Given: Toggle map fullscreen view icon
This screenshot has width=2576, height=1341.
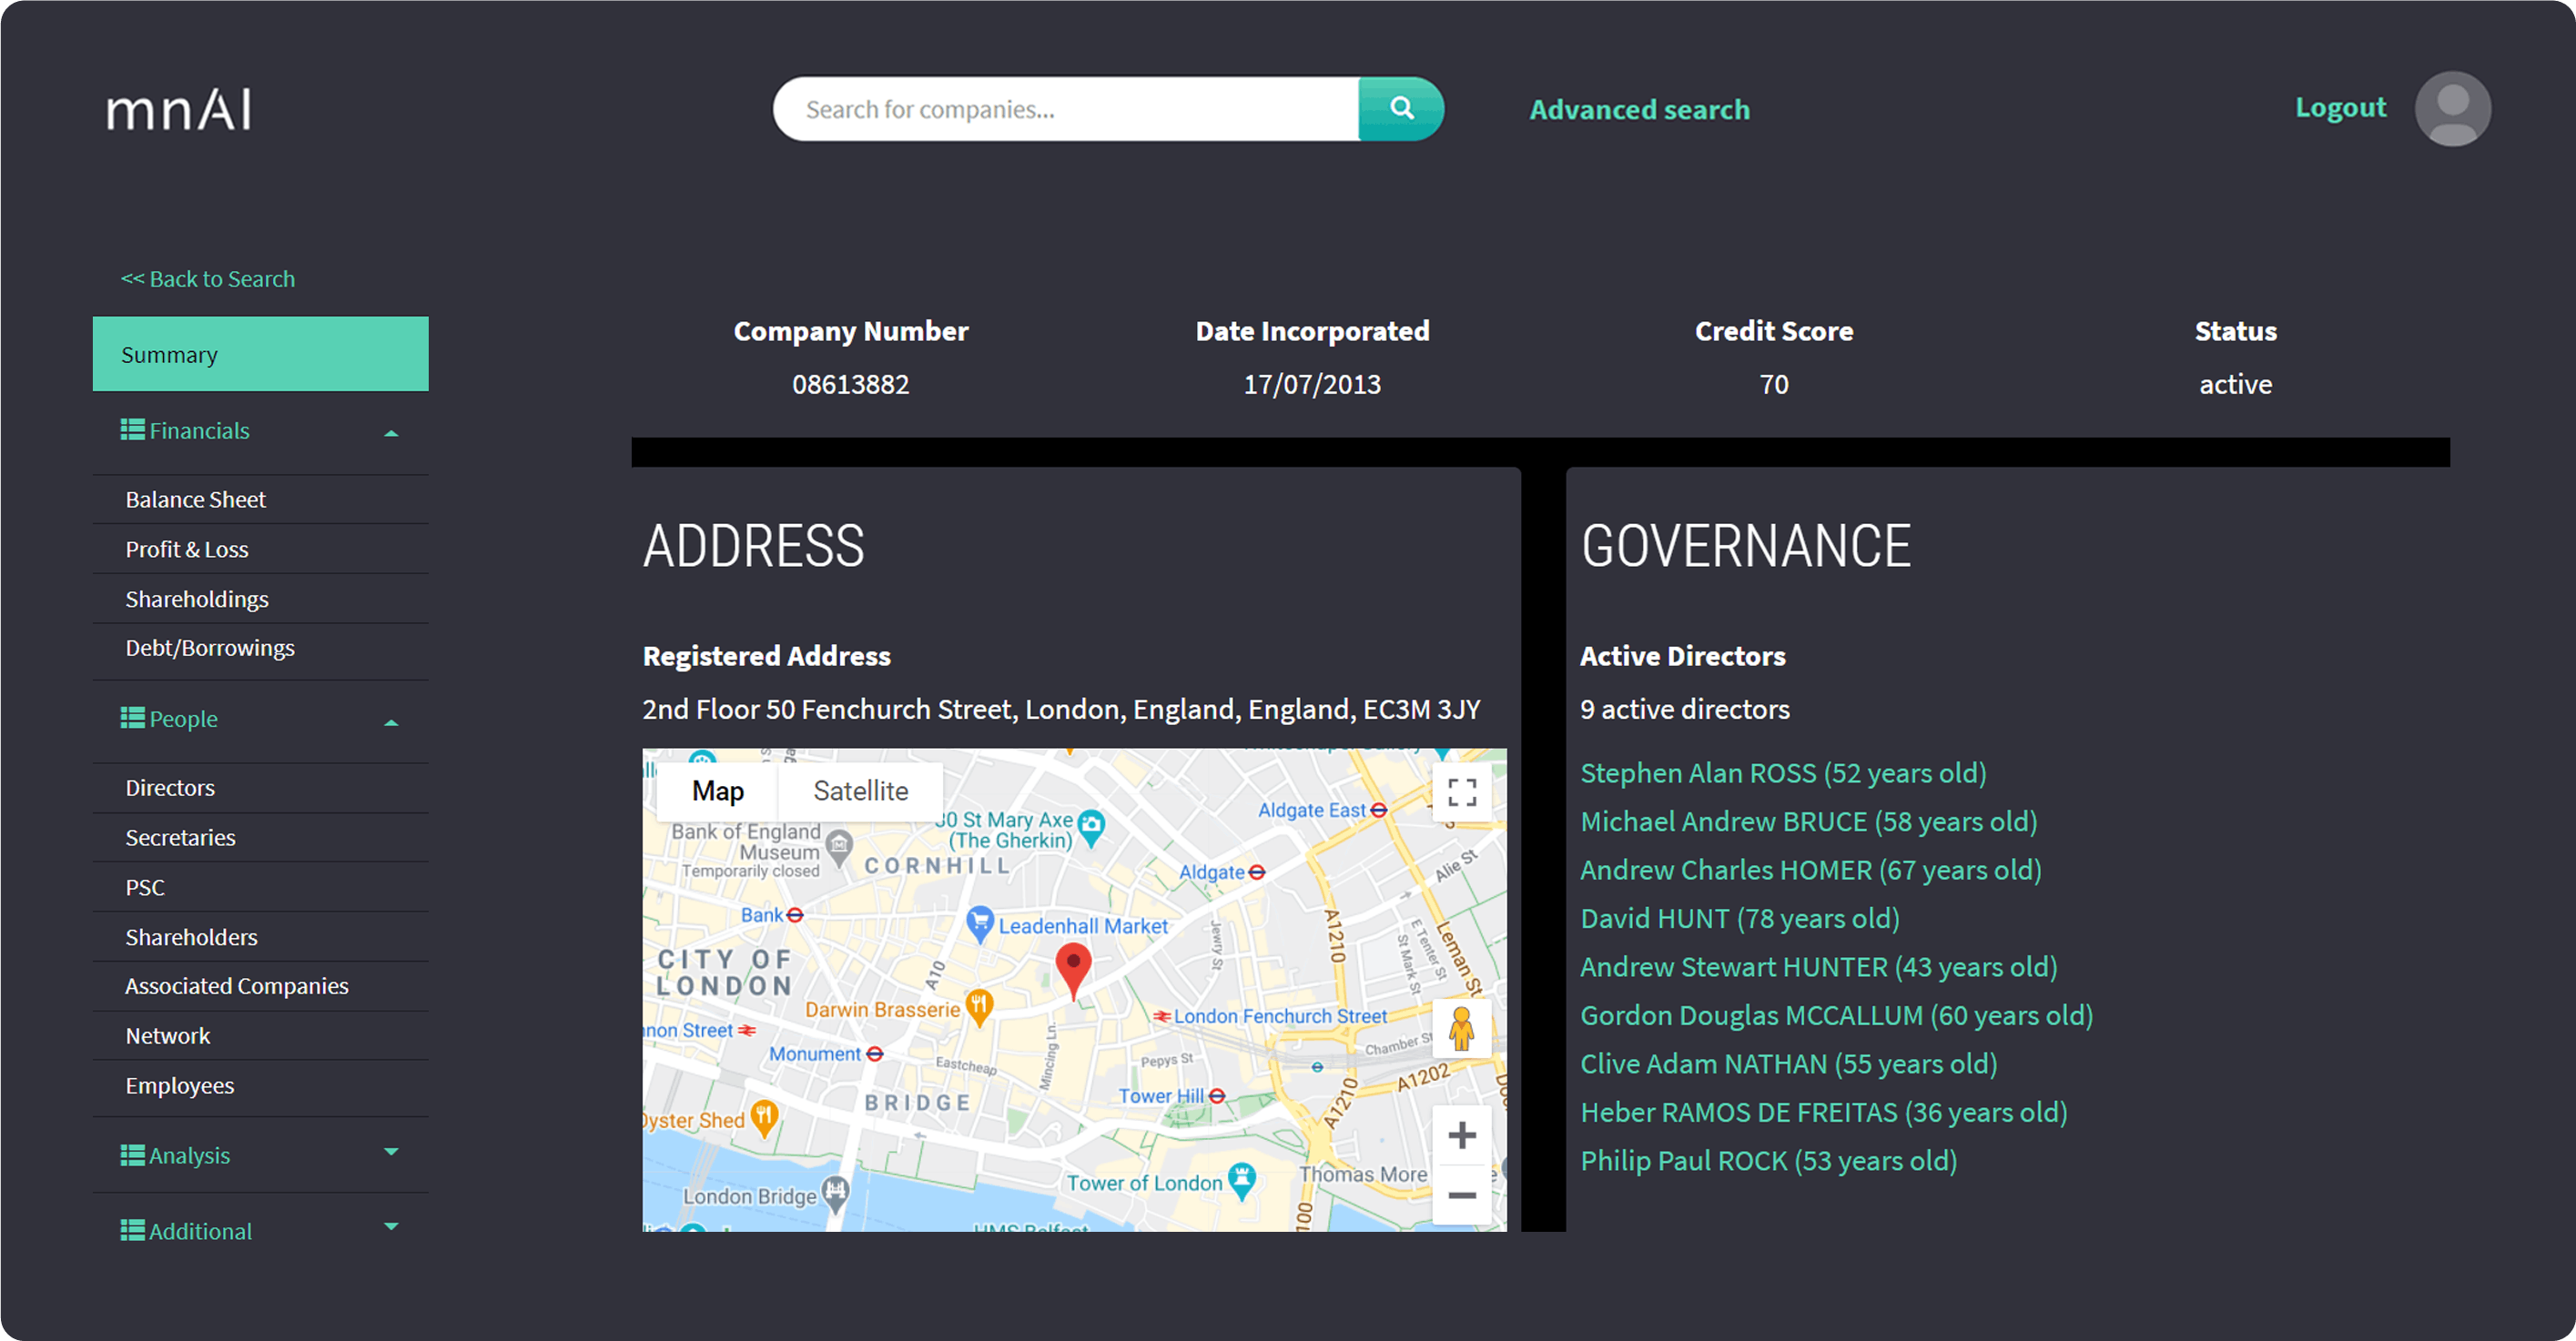Looking at the screenshot, I should tap(1462, 792).
